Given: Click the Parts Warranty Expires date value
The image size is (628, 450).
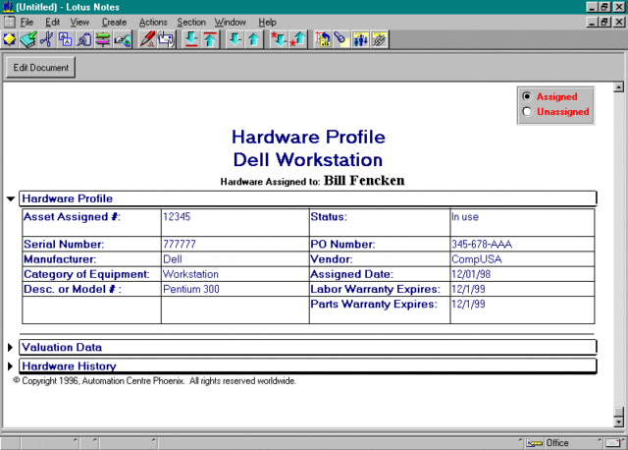Looking at the screenshot, I should point(468,304).
